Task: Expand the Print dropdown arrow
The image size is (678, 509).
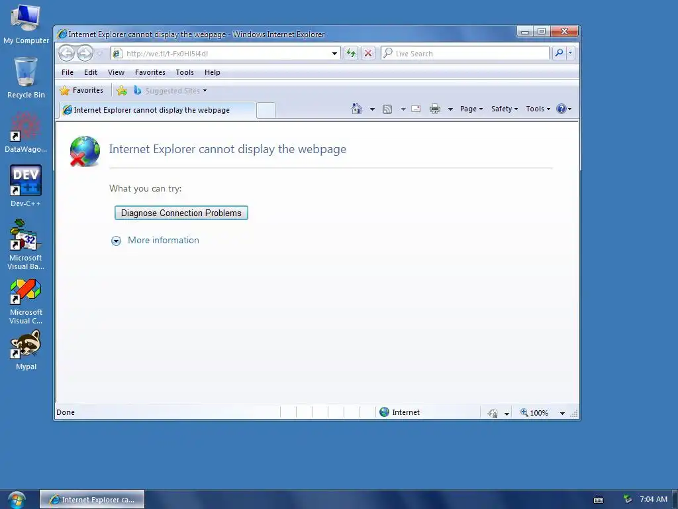Action: tap(450, 109)
